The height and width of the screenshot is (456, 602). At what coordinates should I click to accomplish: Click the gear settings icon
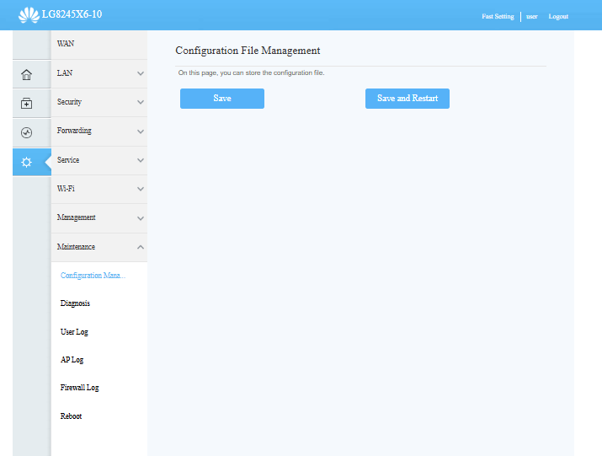pos(26,162)
